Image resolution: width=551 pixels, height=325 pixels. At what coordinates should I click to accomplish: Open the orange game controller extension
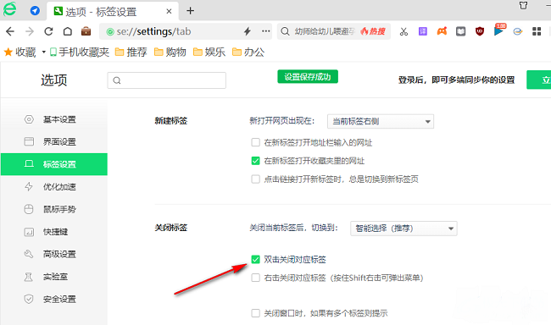442,31
